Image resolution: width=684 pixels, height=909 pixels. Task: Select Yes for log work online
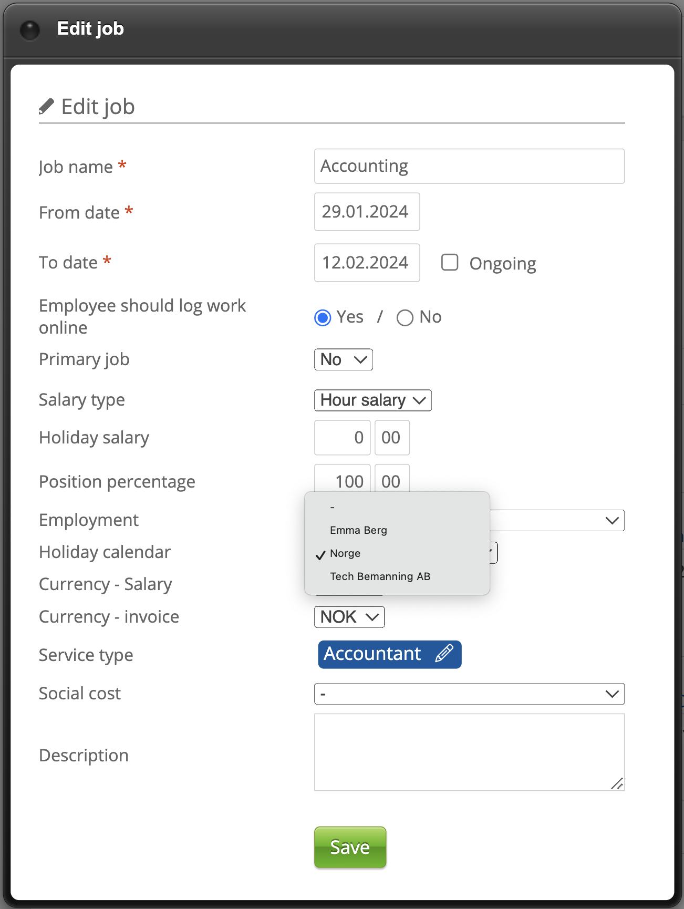(x=323, y=318)
